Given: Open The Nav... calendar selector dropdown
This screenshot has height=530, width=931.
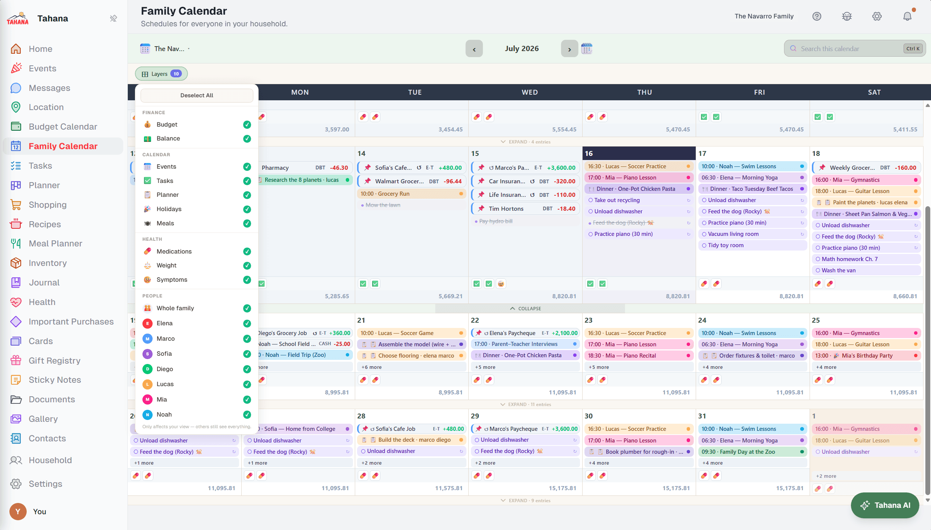Looking at the screenshot, I should click(165, 48).
